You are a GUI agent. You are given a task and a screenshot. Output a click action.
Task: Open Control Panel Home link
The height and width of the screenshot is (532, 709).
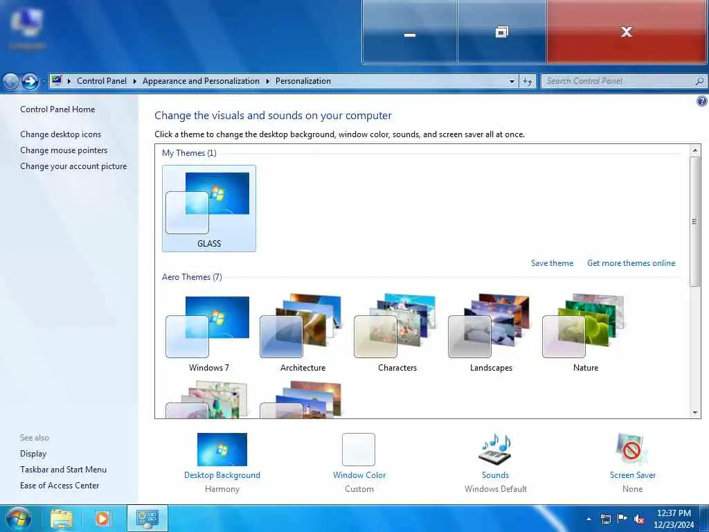57,109
